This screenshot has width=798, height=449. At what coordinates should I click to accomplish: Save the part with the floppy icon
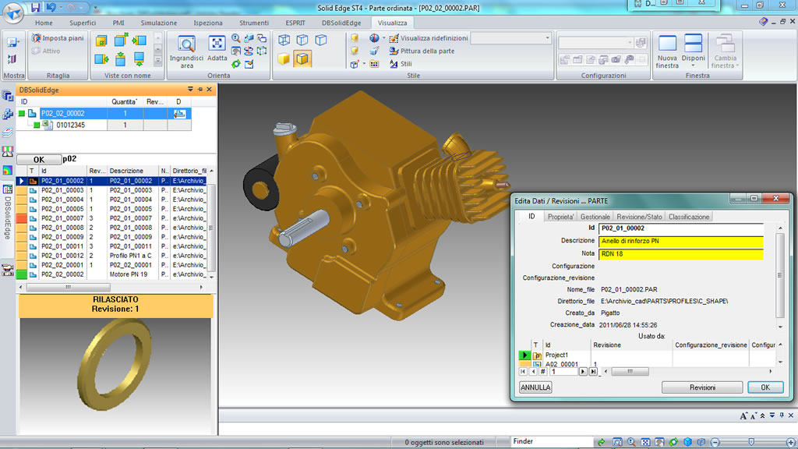click(35, 7)
